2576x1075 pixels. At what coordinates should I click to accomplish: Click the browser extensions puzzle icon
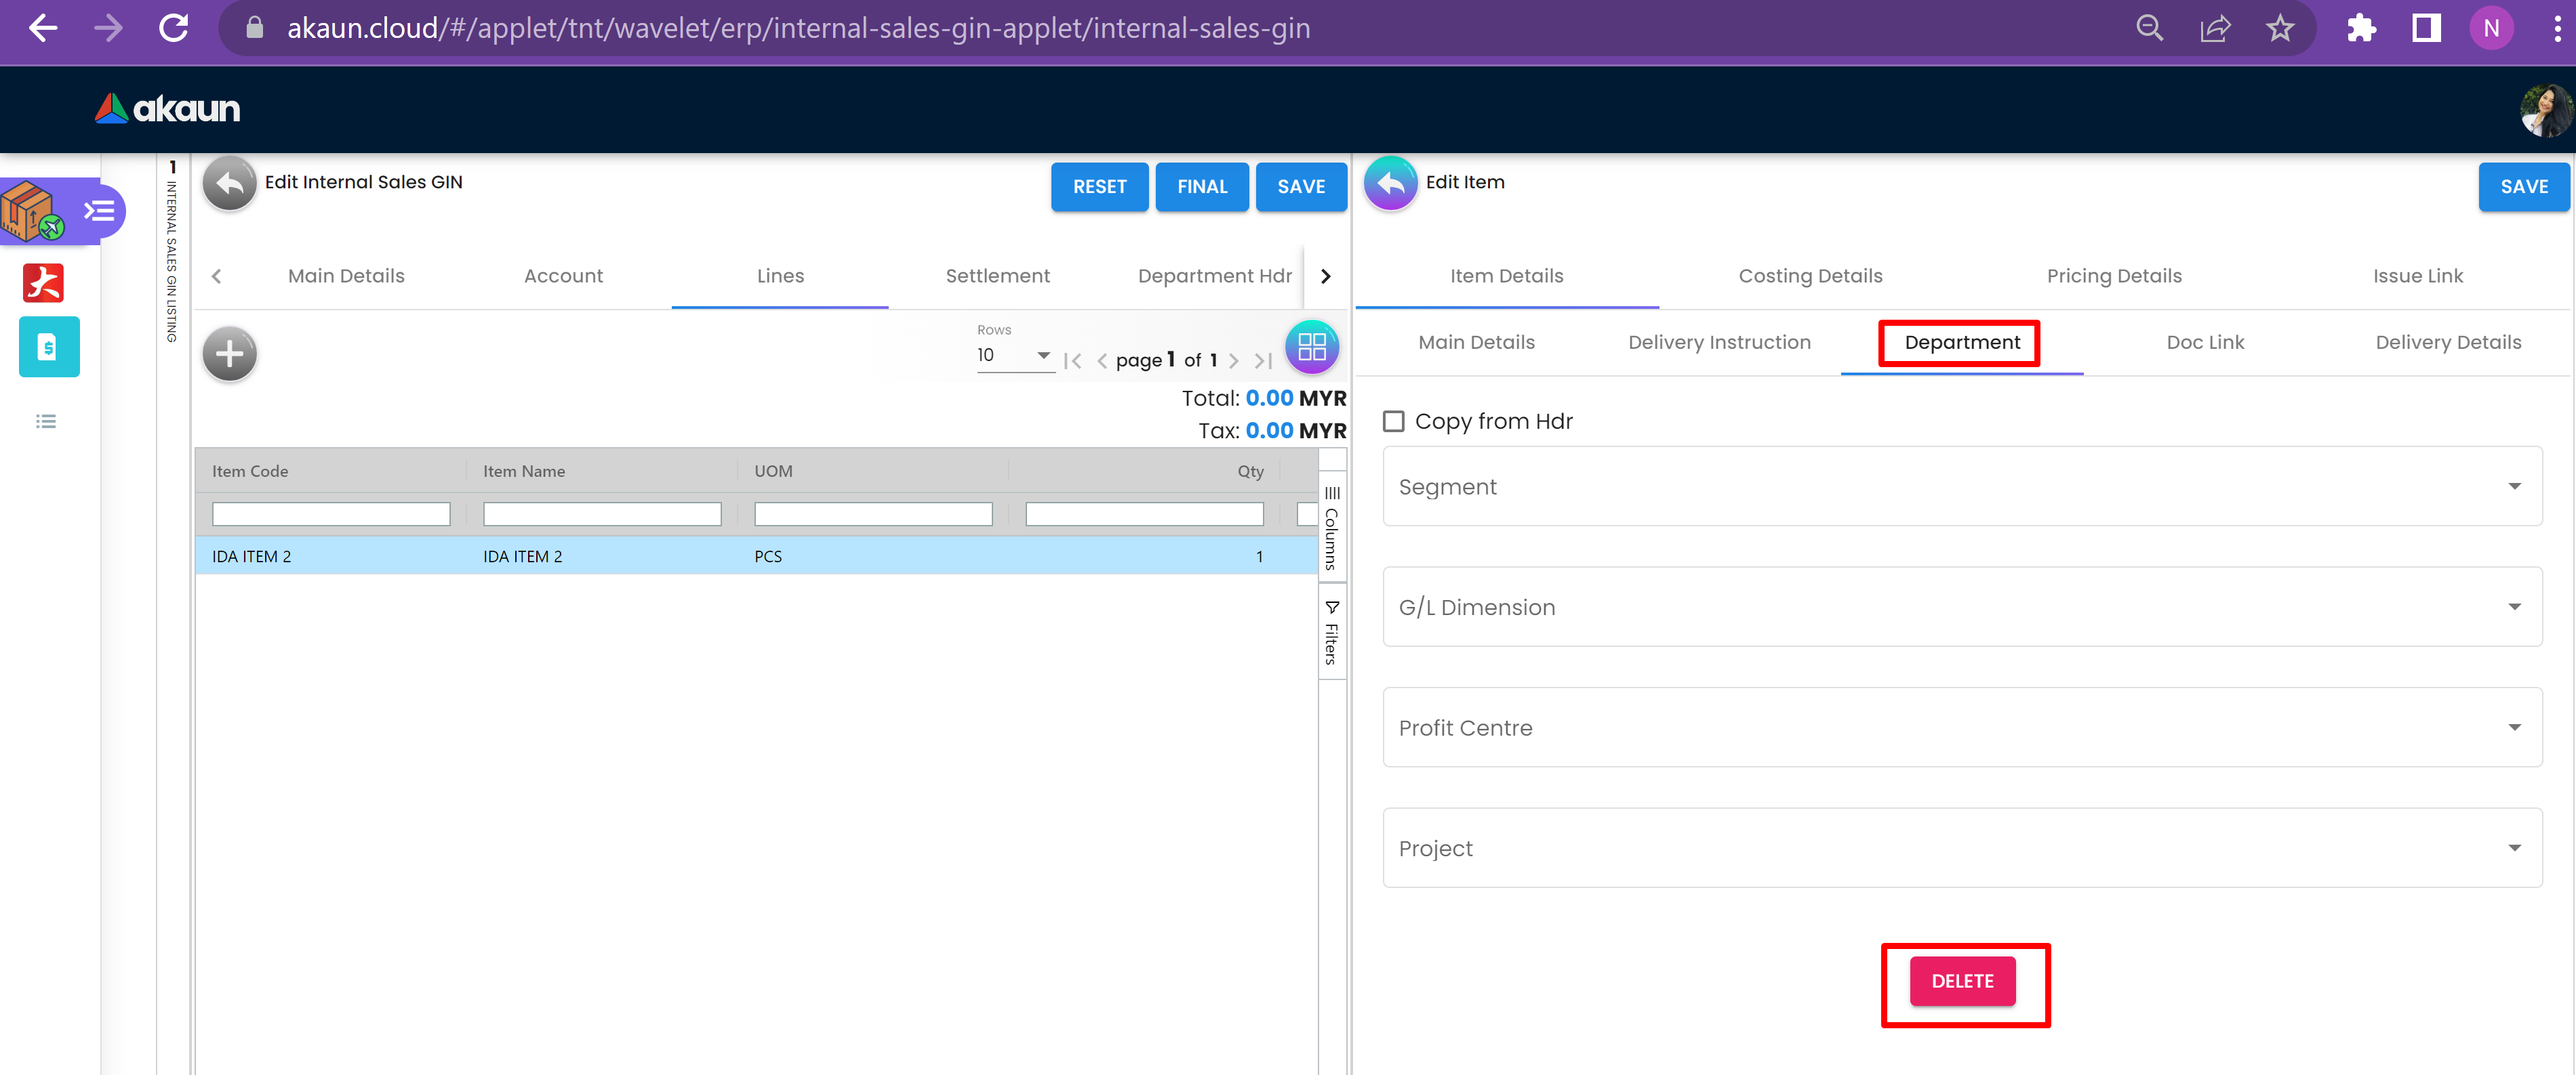coord(2360,28)
